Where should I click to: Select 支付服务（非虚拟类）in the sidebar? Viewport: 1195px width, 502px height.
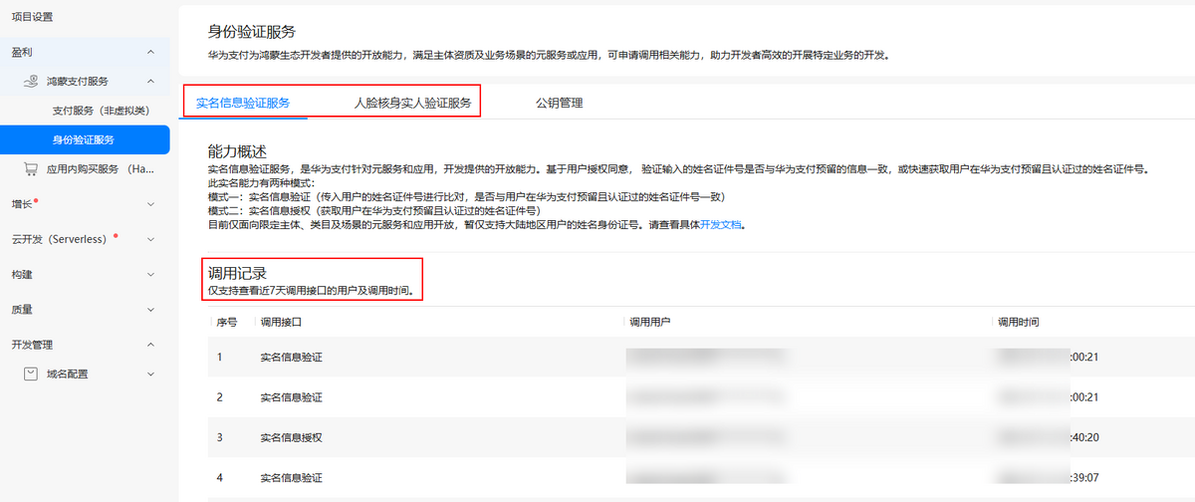(x=100, y=111)
